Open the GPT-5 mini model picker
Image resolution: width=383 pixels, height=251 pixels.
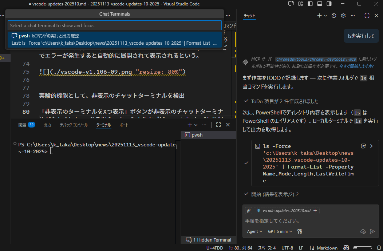(280, 231)
